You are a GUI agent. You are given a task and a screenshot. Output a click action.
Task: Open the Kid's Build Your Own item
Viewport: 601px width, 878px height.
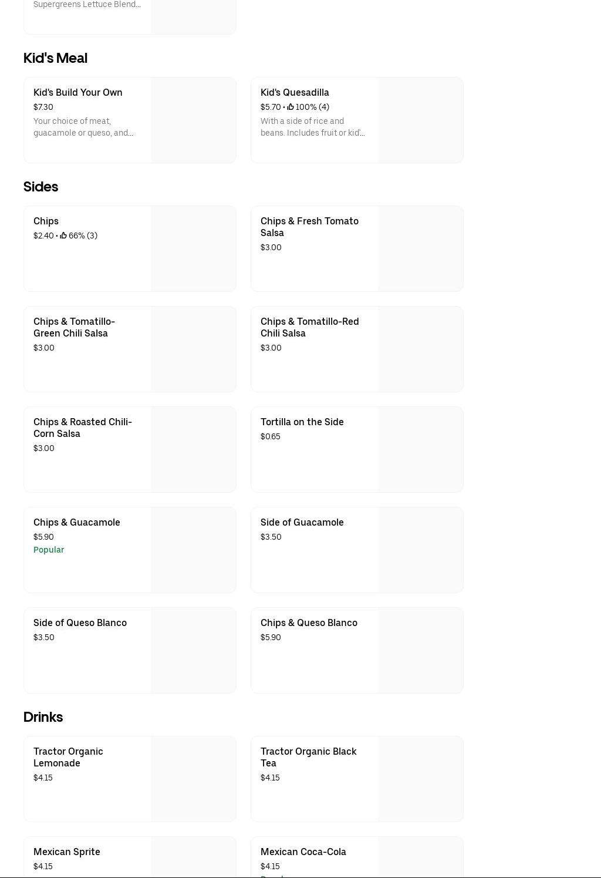pos(78,93)
